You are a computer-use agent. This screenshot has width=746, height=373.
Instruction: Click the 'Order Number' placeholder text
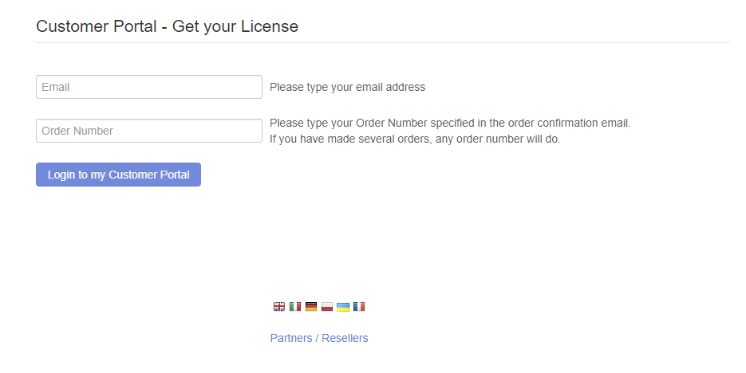[77, 131]
